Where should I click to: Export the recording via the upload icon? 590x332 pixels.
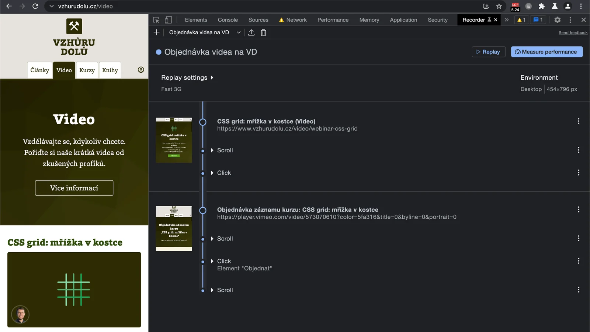[x=251, y=32]
